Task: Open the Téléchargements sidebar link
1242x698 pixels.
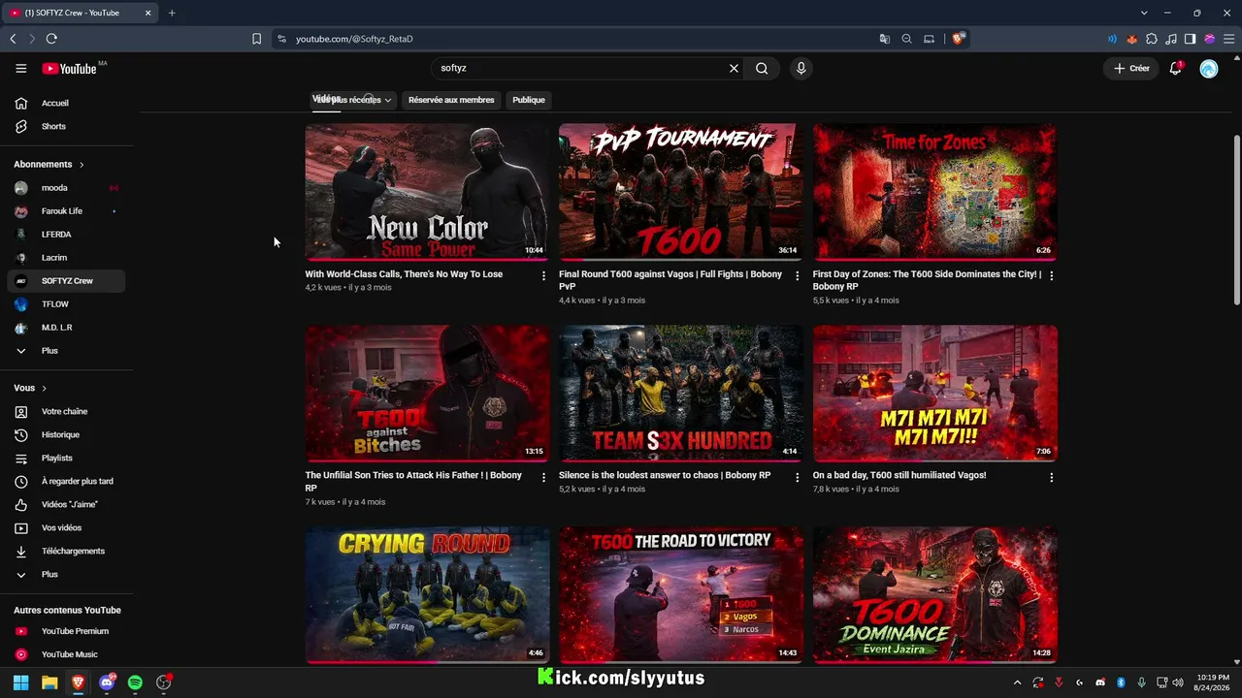Action: (x=64, y=552)
